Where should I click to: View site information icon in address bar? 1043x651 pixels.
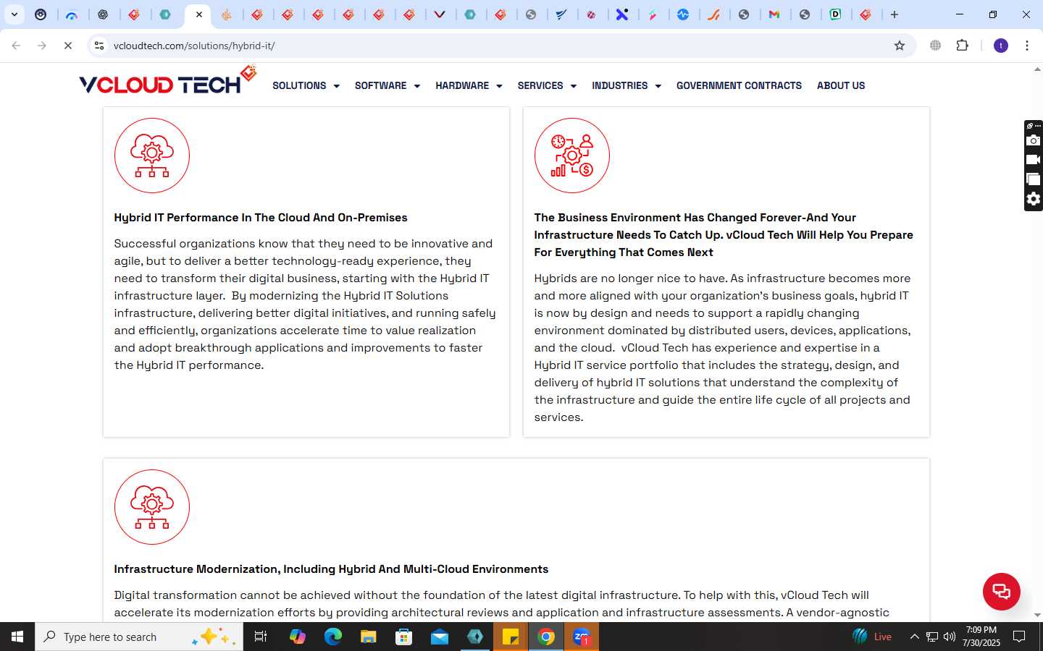(100, 46)
